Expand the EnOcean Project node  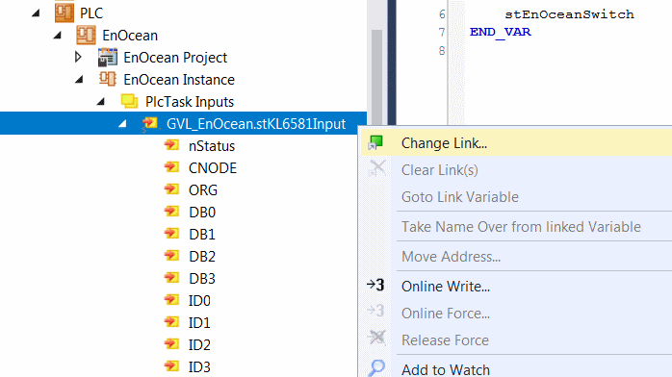(78, 57)
